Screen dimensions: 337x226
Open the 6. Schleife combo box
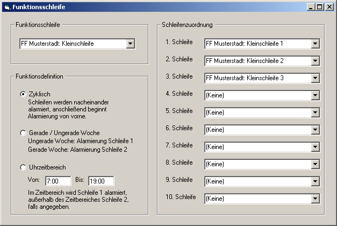tap(316, 130)
